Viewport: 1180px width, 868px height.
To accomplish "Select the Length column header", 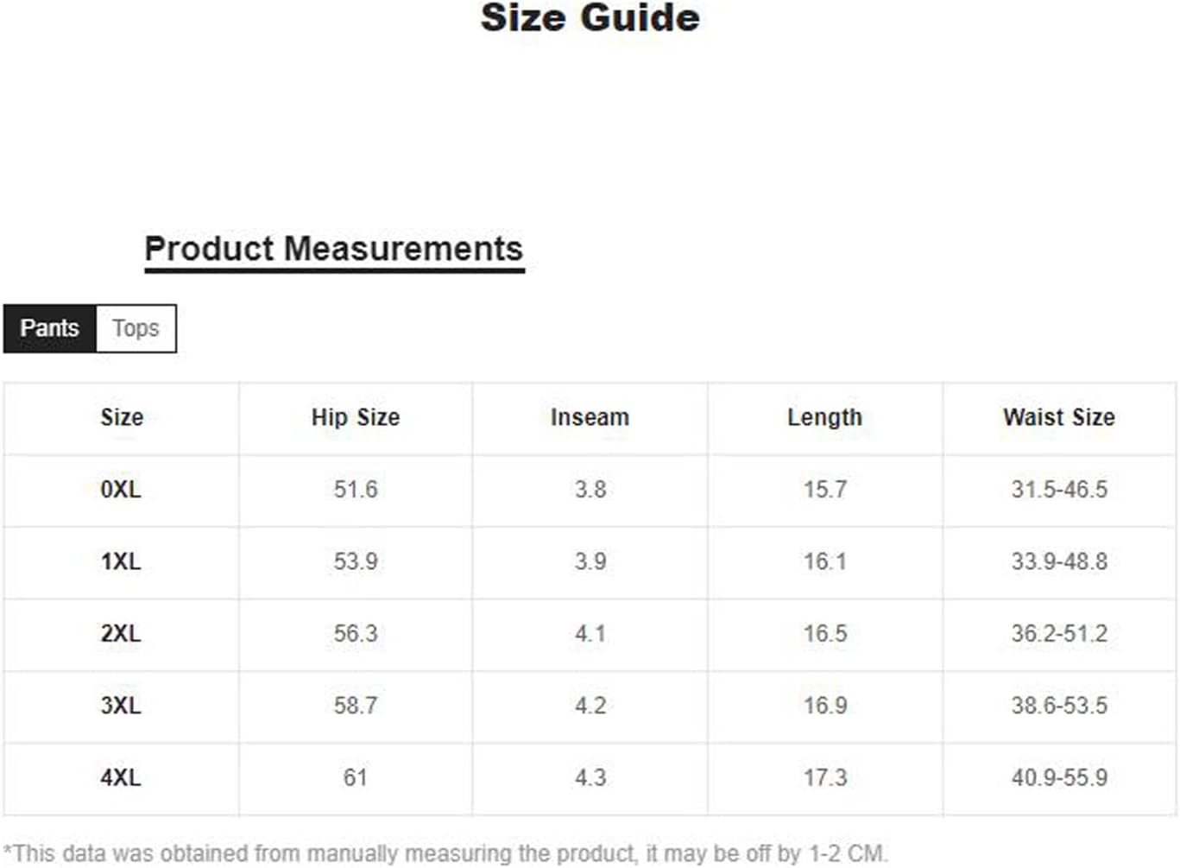I will pyautogui.click(x=824, y=417).
